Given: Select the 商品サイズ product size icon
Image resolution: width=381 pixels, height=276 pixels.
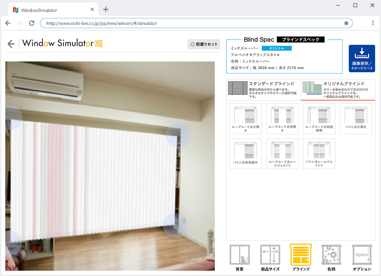Looking at the screenshot, I should tap(270, 258).
